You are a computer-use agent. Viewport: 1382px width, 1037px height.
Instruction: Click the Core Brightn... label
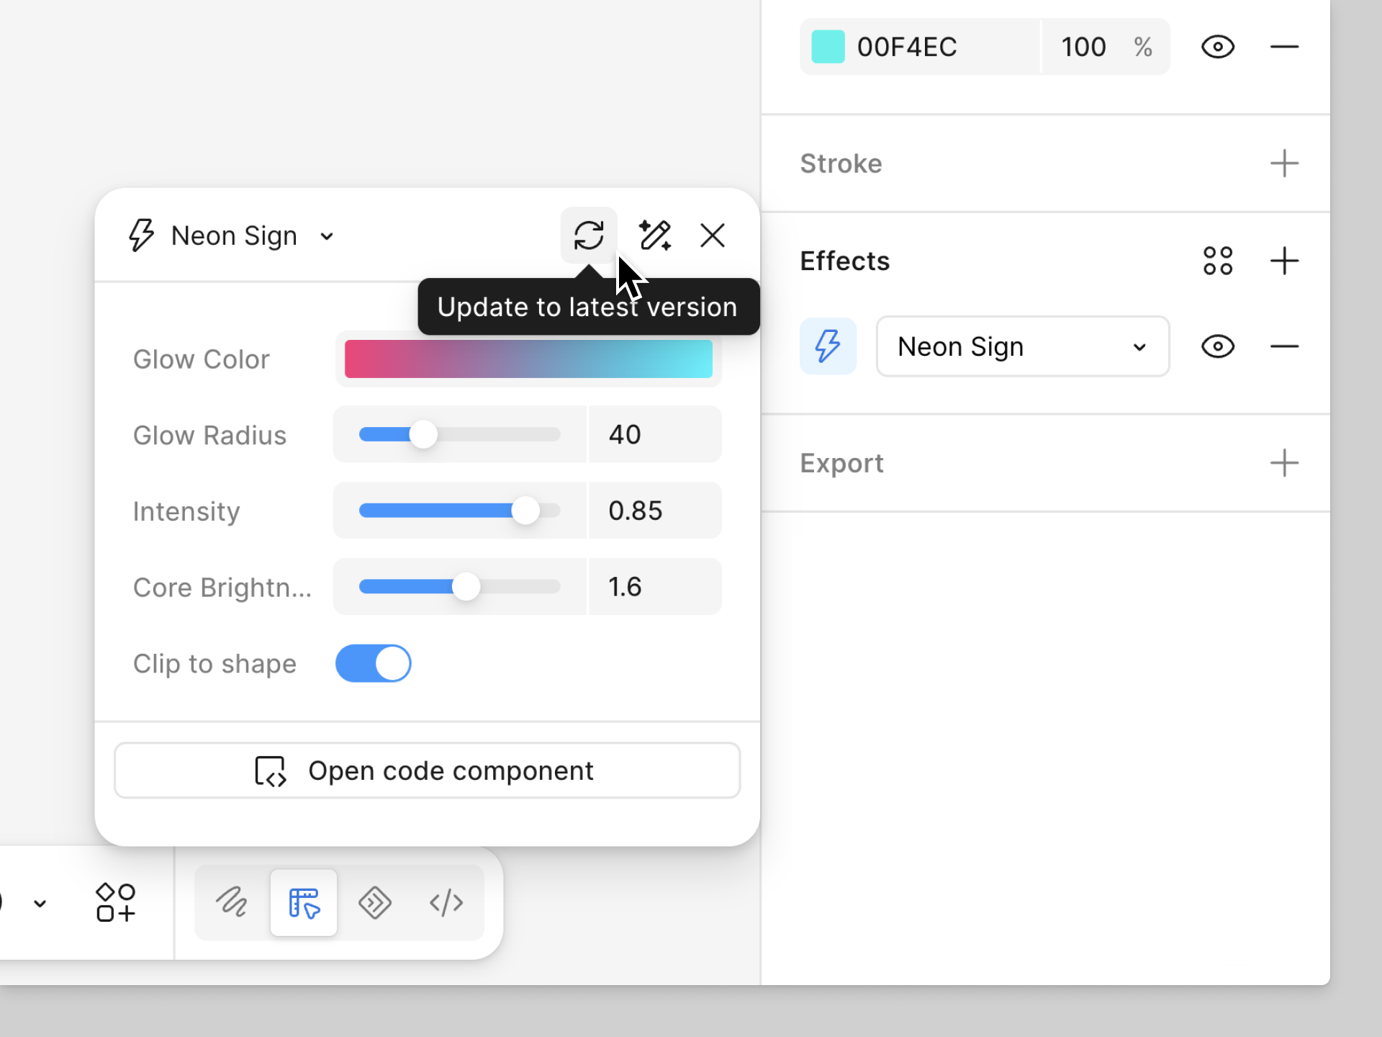pyautogui.click(x=222, y=588)
